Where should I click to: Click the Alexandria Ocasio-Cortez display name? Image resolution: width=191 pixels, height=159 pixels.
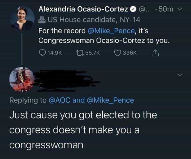[x=83, y=10]
